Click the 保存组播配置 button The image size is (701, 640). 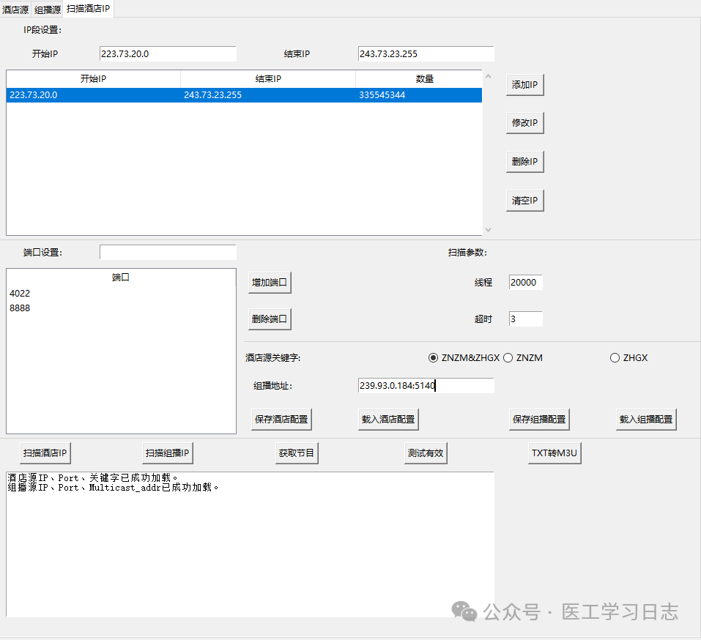(x=539, y=419)
